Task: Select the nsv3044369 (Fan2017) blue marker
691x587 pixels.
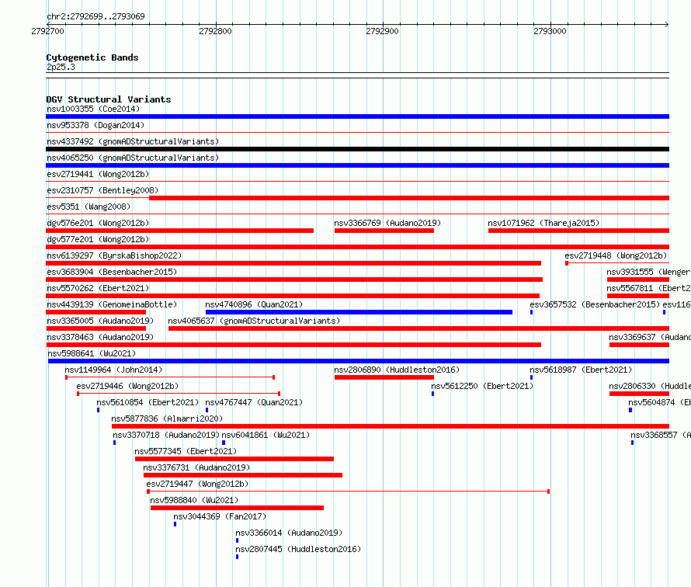Action: [x=175, y=524]
